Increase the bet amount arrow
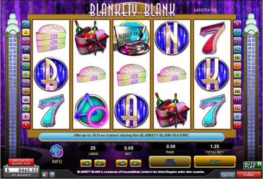Image resolution: width=263 pixels, height=179 pixels. point(135,163)
